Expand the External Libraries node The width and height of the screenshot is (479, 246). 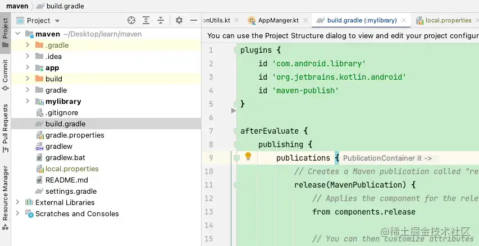17,202
